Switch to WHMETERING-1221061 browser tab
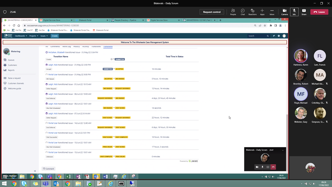Viewport: 332px width, 187px height. click(199, 20)
